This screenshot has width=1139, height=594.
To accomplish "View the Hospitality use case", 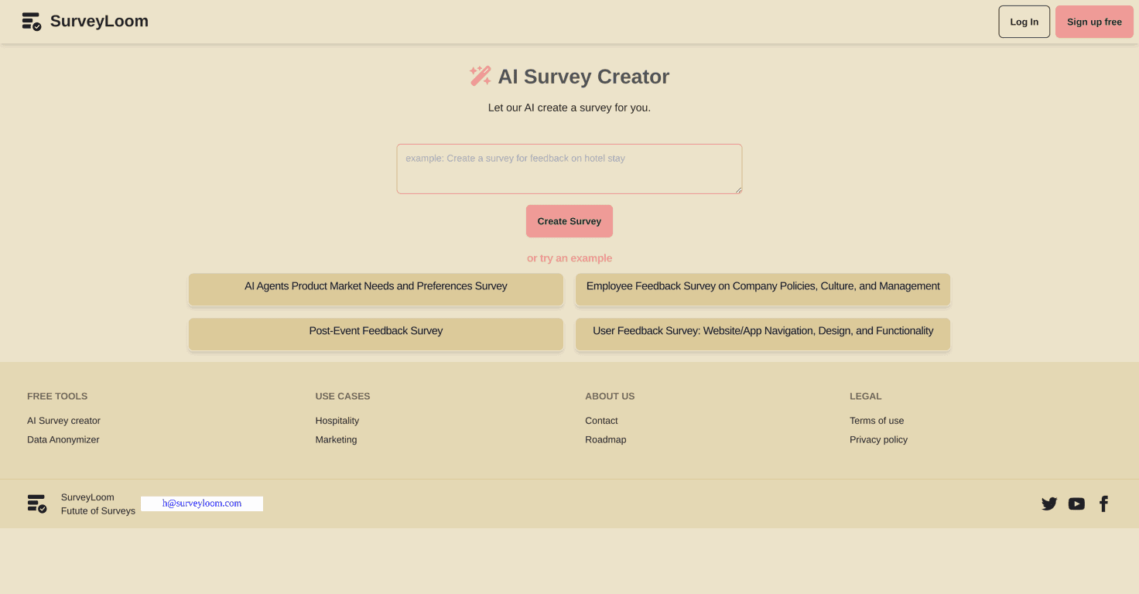I will point(337,420).
